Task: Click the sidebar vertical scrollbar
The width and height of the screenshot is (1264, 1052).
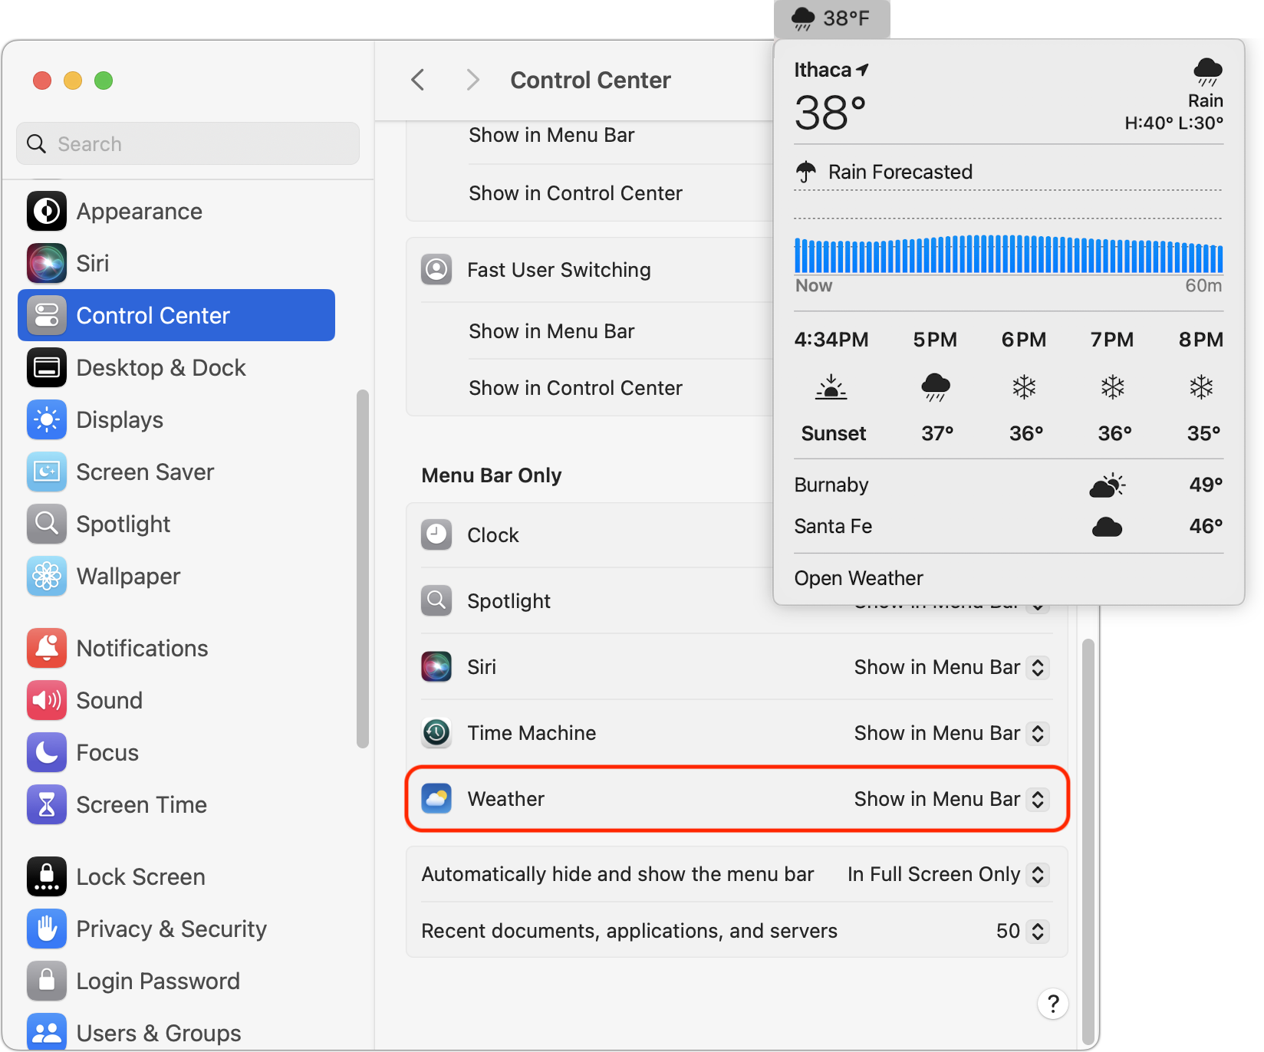Action: [x=363, y=568]
